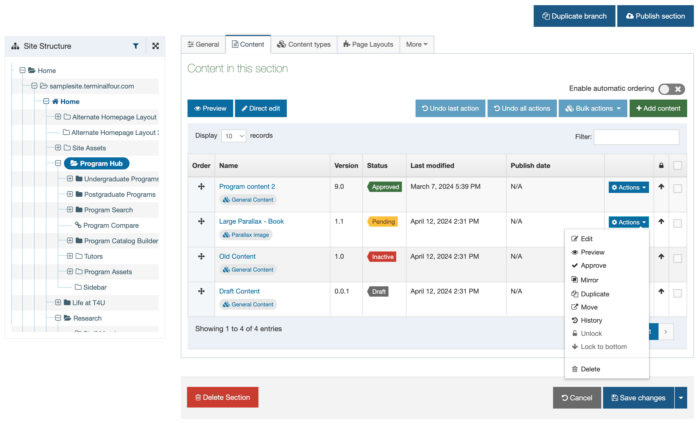This screenshot has width=698, height=423.
Task: Click the Undo last action button
Action: click(450, 108)
